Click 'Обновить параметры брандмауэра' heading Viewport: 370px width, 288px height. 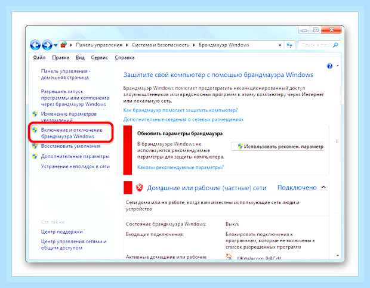[x=180, y=134]
